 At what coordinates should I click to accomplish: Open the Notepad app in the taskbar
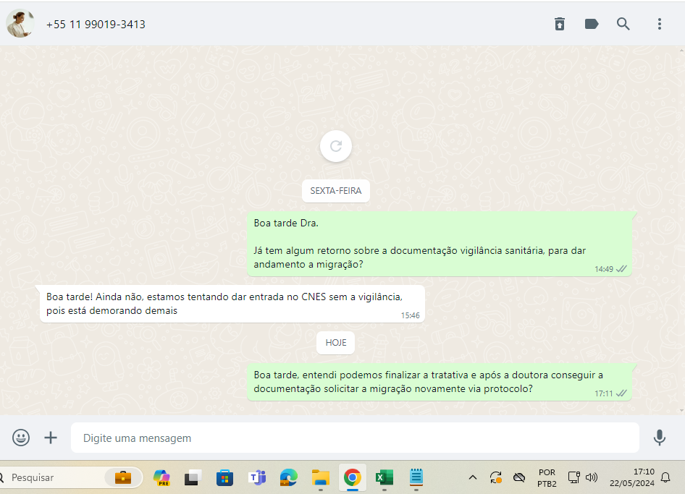click(x=416, y=477)
